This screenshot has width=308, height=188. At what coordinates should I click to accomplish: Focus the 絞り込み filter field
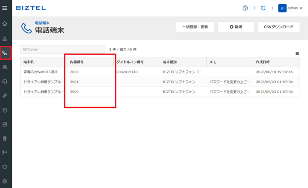click(63, 49)
